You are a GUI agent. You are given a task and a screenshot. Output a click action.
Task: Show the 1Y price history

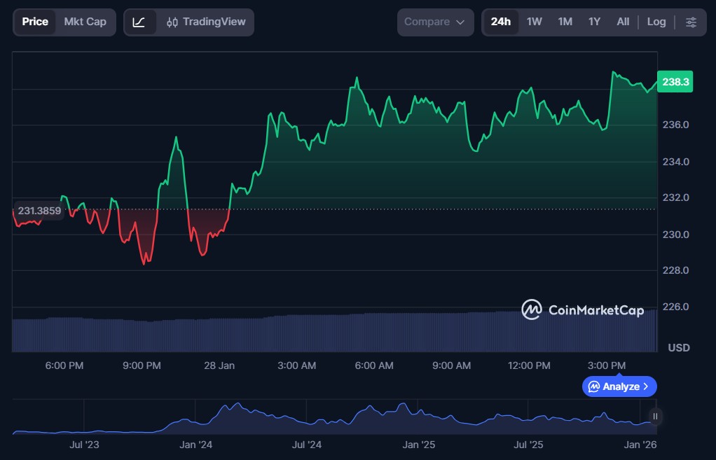(594, 22)
